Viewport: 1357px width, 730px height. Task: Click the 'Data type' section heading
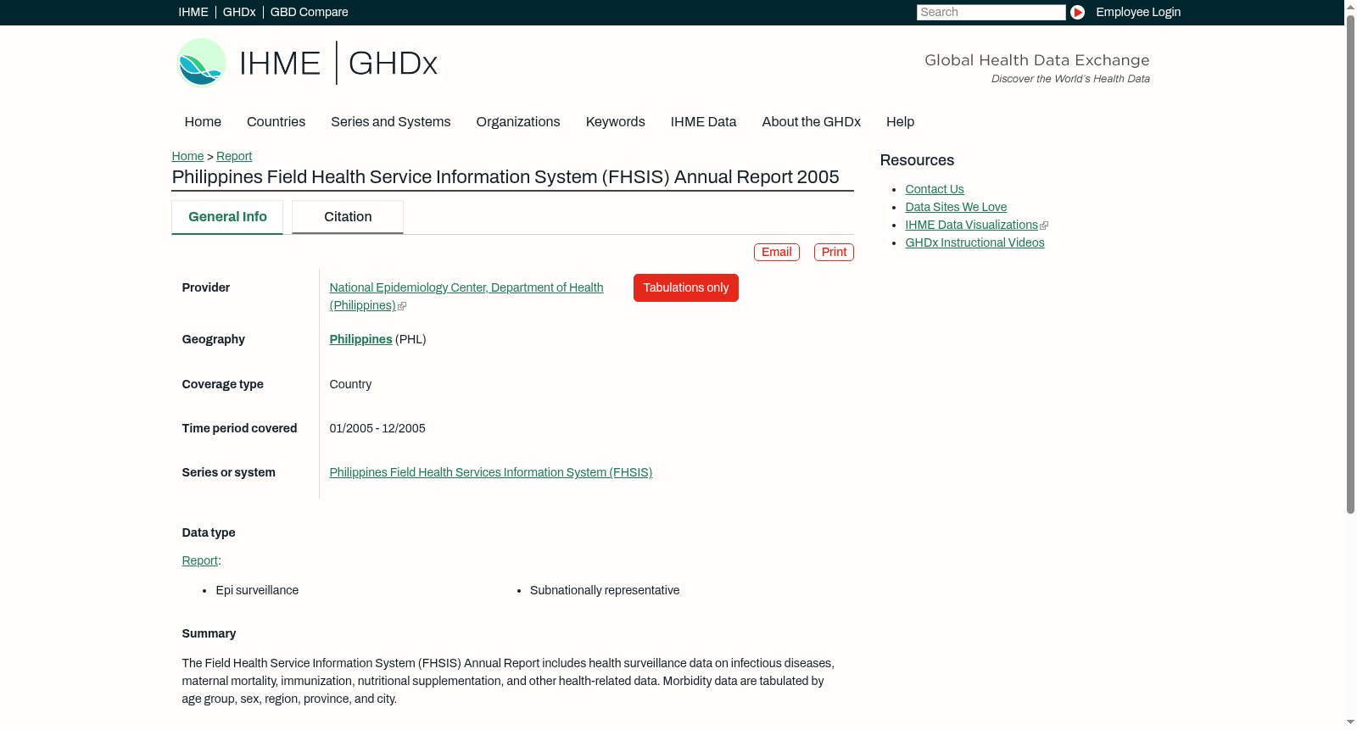(x=209, y=532)
